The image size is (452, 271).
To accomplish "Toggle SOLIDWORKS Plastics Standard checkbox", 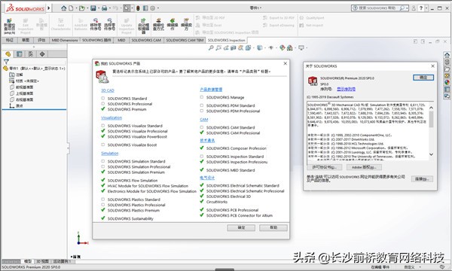I will [x=103, y=199].
